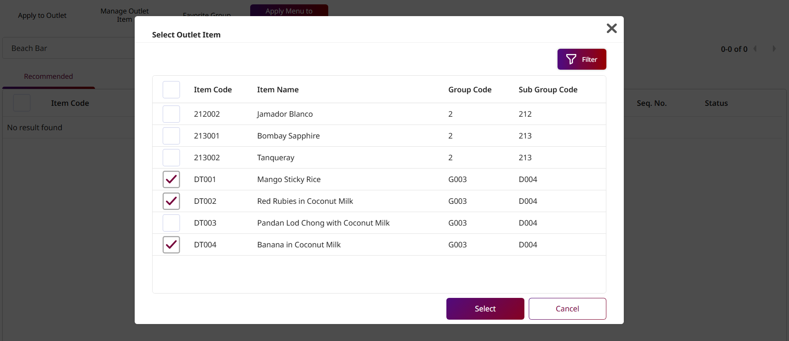The height and width of the screenshot is (341, 789).
Task: Toggle the select-all checkbox in dialog header
Action: (171, 90)
